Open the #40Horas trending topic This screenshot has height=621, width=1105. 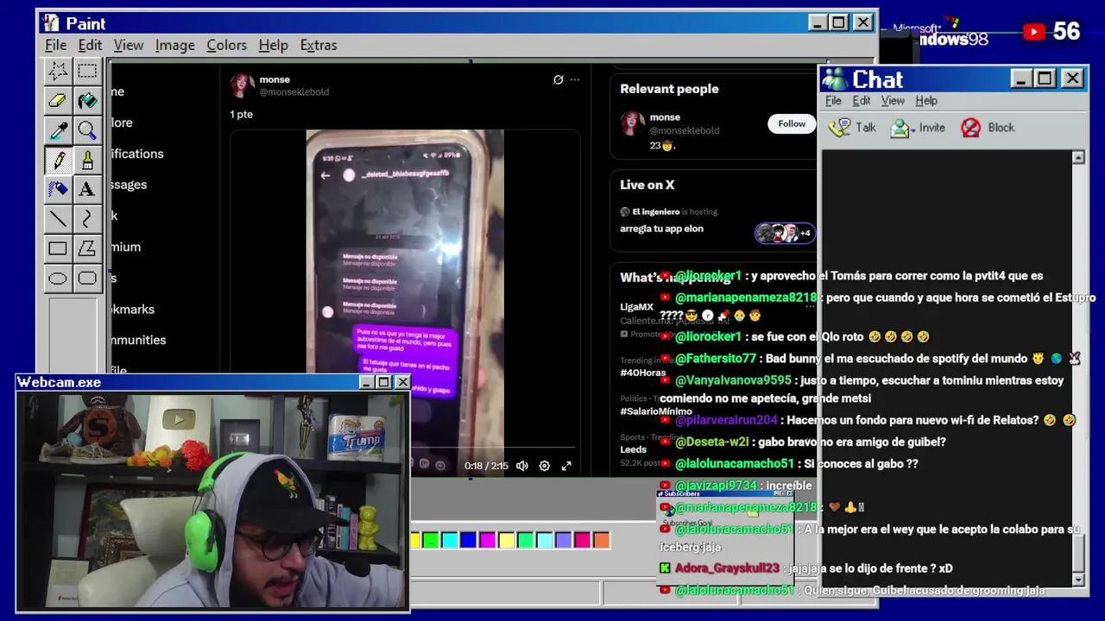pyautogui.click(x=643, y=373)
